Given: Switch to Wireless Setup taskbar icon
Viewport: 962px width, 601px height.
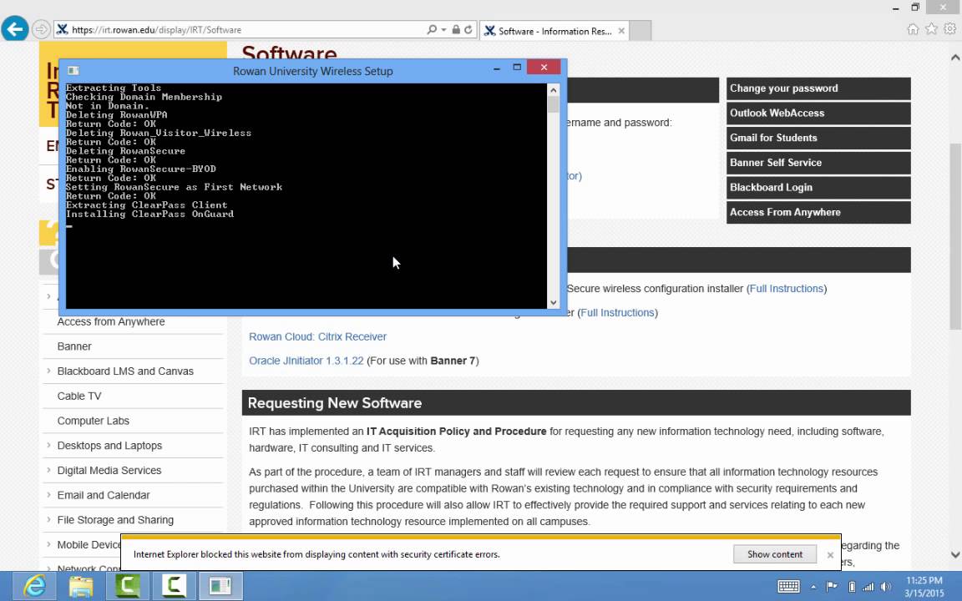Looking at the screenshot, I should tap(220, 586).
